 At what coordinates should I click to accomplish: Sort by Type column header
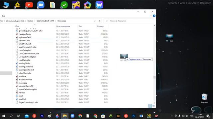[x=80, y=26]
